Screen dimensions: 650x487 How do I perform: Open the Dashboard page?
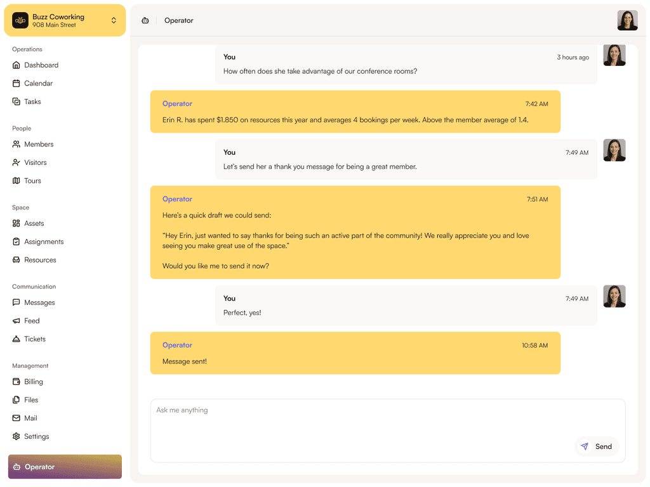pos(41,65)
